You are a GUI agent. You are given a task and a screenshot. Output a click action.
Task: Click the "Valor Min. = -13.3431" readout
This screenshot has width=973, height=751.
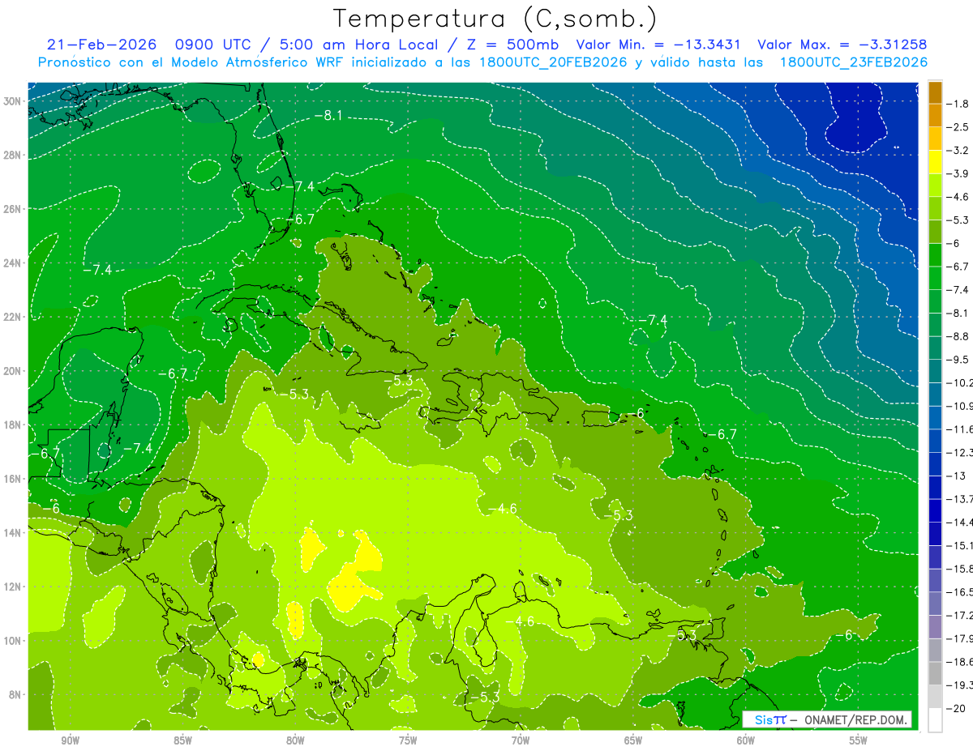(x=659, y=45)
